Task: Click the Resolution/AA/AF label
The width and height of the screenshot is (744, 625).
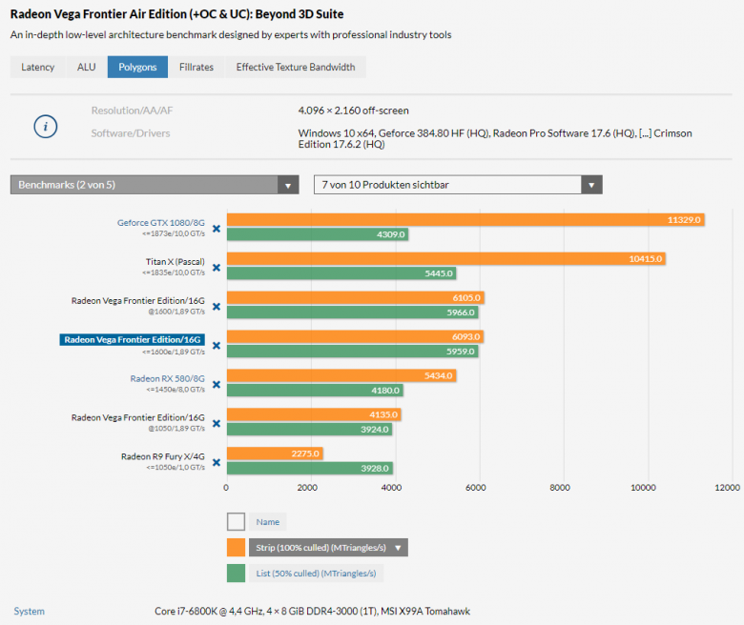Action: (132, 111)
